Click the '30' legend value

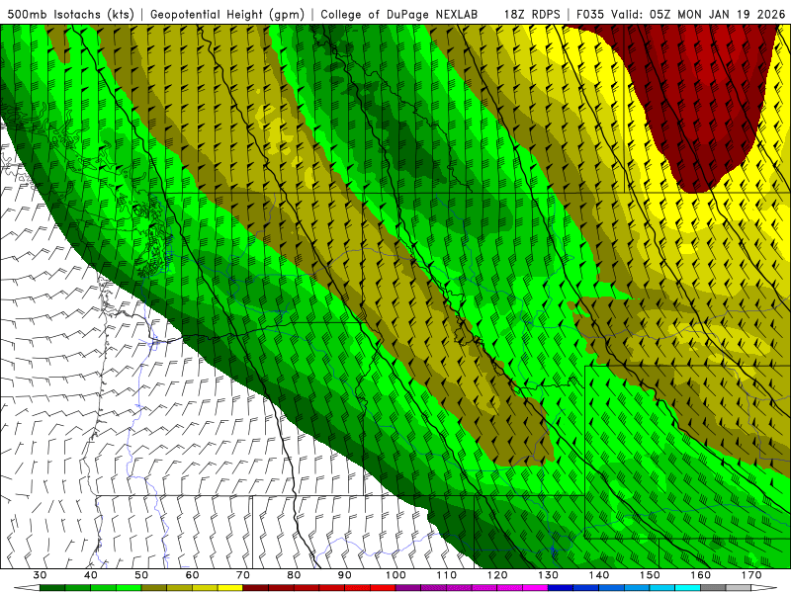tap(40, 575)
